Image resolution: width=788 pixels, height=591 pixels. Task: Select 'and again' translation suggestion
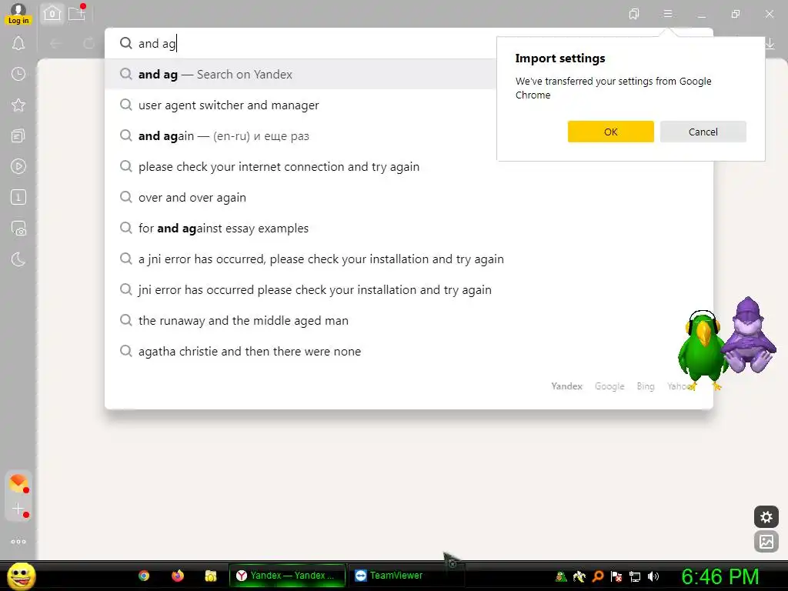pos(301,135)
